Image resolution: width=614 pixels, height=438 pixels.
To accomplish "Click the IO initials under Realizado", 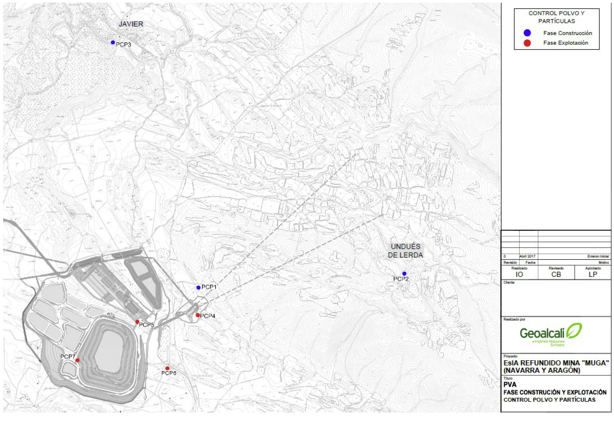I will click(x=519, y=274).
